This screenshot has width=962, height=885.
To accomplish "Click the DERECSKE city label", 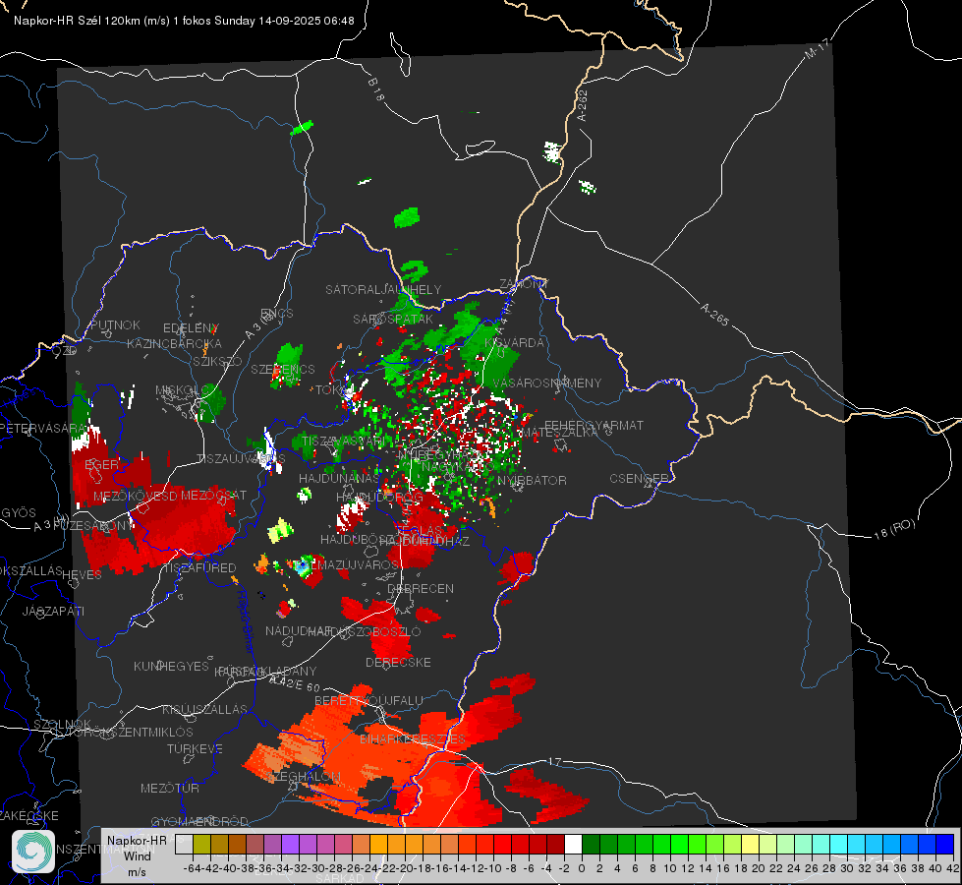I will [x=398, y=662].
